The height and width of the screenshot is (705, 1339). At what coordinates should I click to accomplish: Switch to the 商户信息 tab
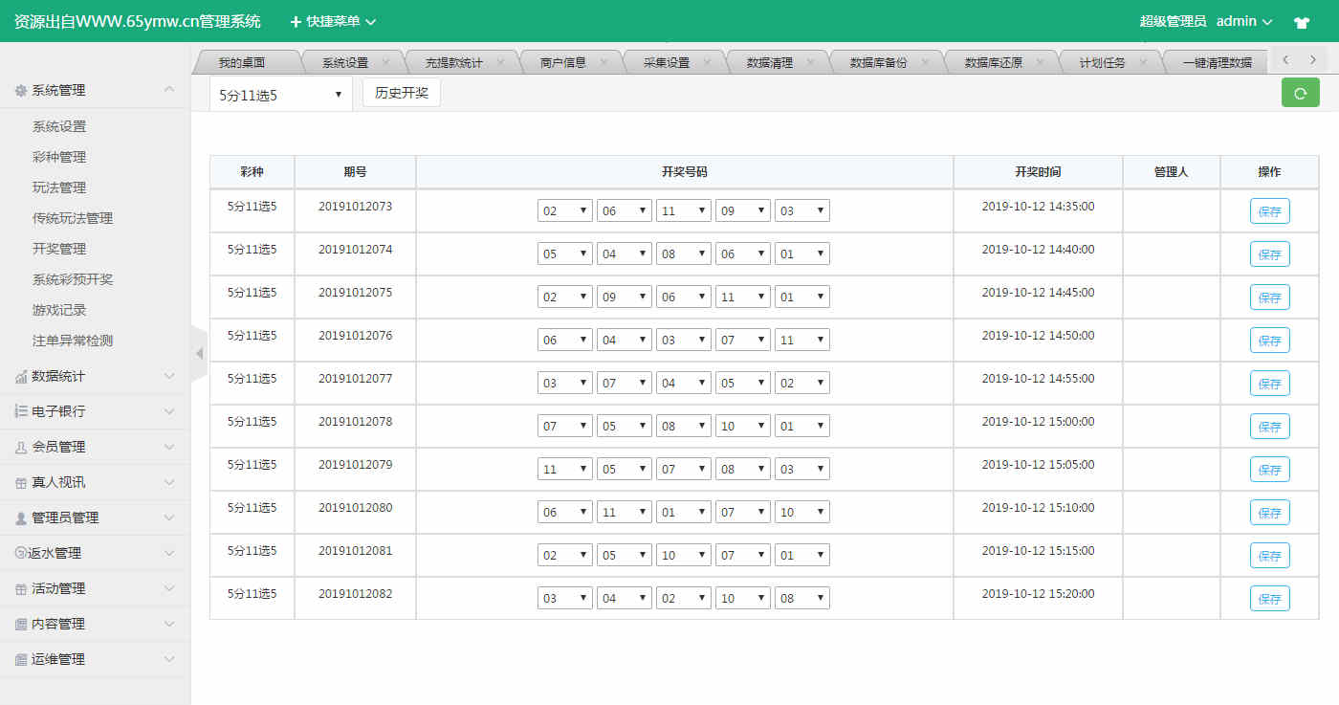click(562, 63)
